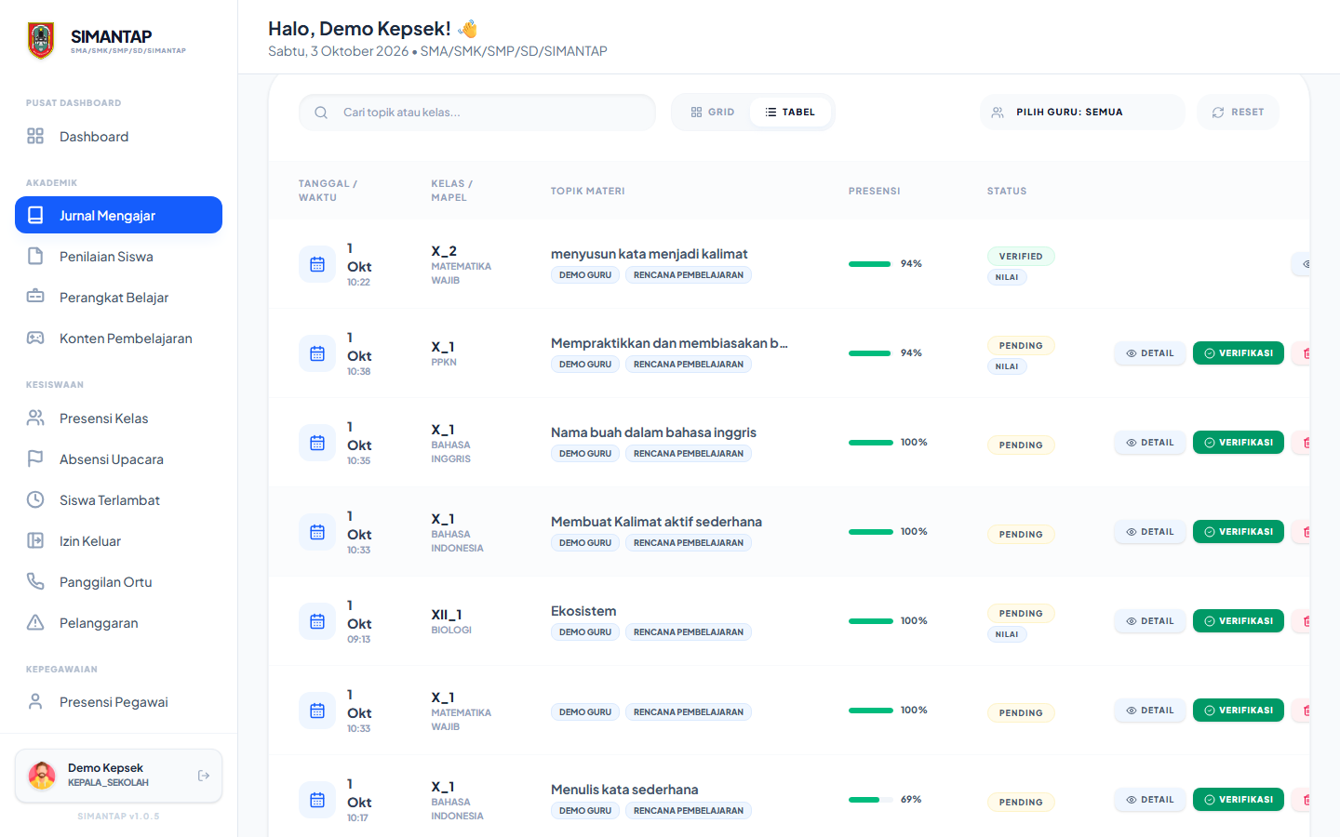Open the Presensi Kelas menu

coord(118,418)
